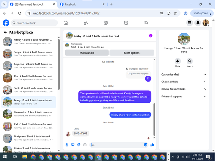The height and width of the screenshot is (161, 215).
Task: Open the install app icon in address bar
Action: 169,13
